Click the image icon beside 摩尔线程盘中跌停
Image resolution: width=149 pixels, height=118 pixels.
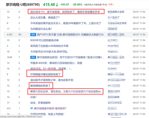(x=32, y=109)
